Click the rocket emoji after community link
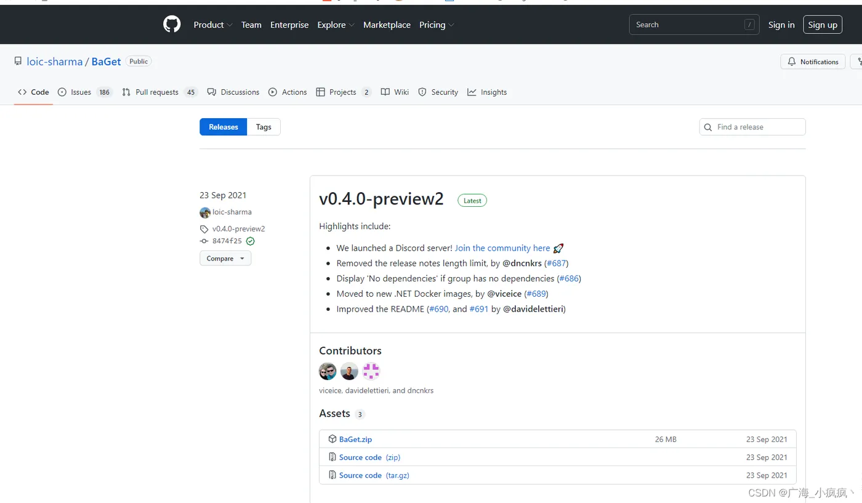The height and width of the screenshot is (503, 862). (x=558, y=248)
